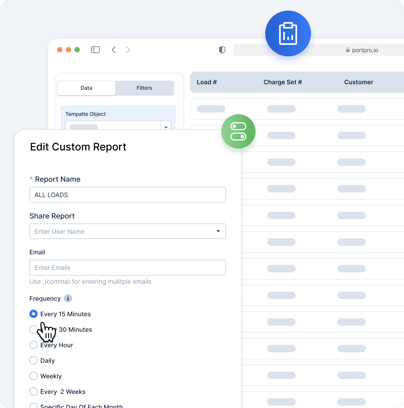Click the lock icon beside portpro.io

pos(348,50)
